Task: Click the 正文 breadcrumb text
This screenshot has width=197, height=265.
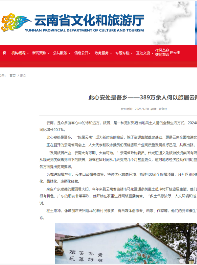Action: click(x=23, y=76)
